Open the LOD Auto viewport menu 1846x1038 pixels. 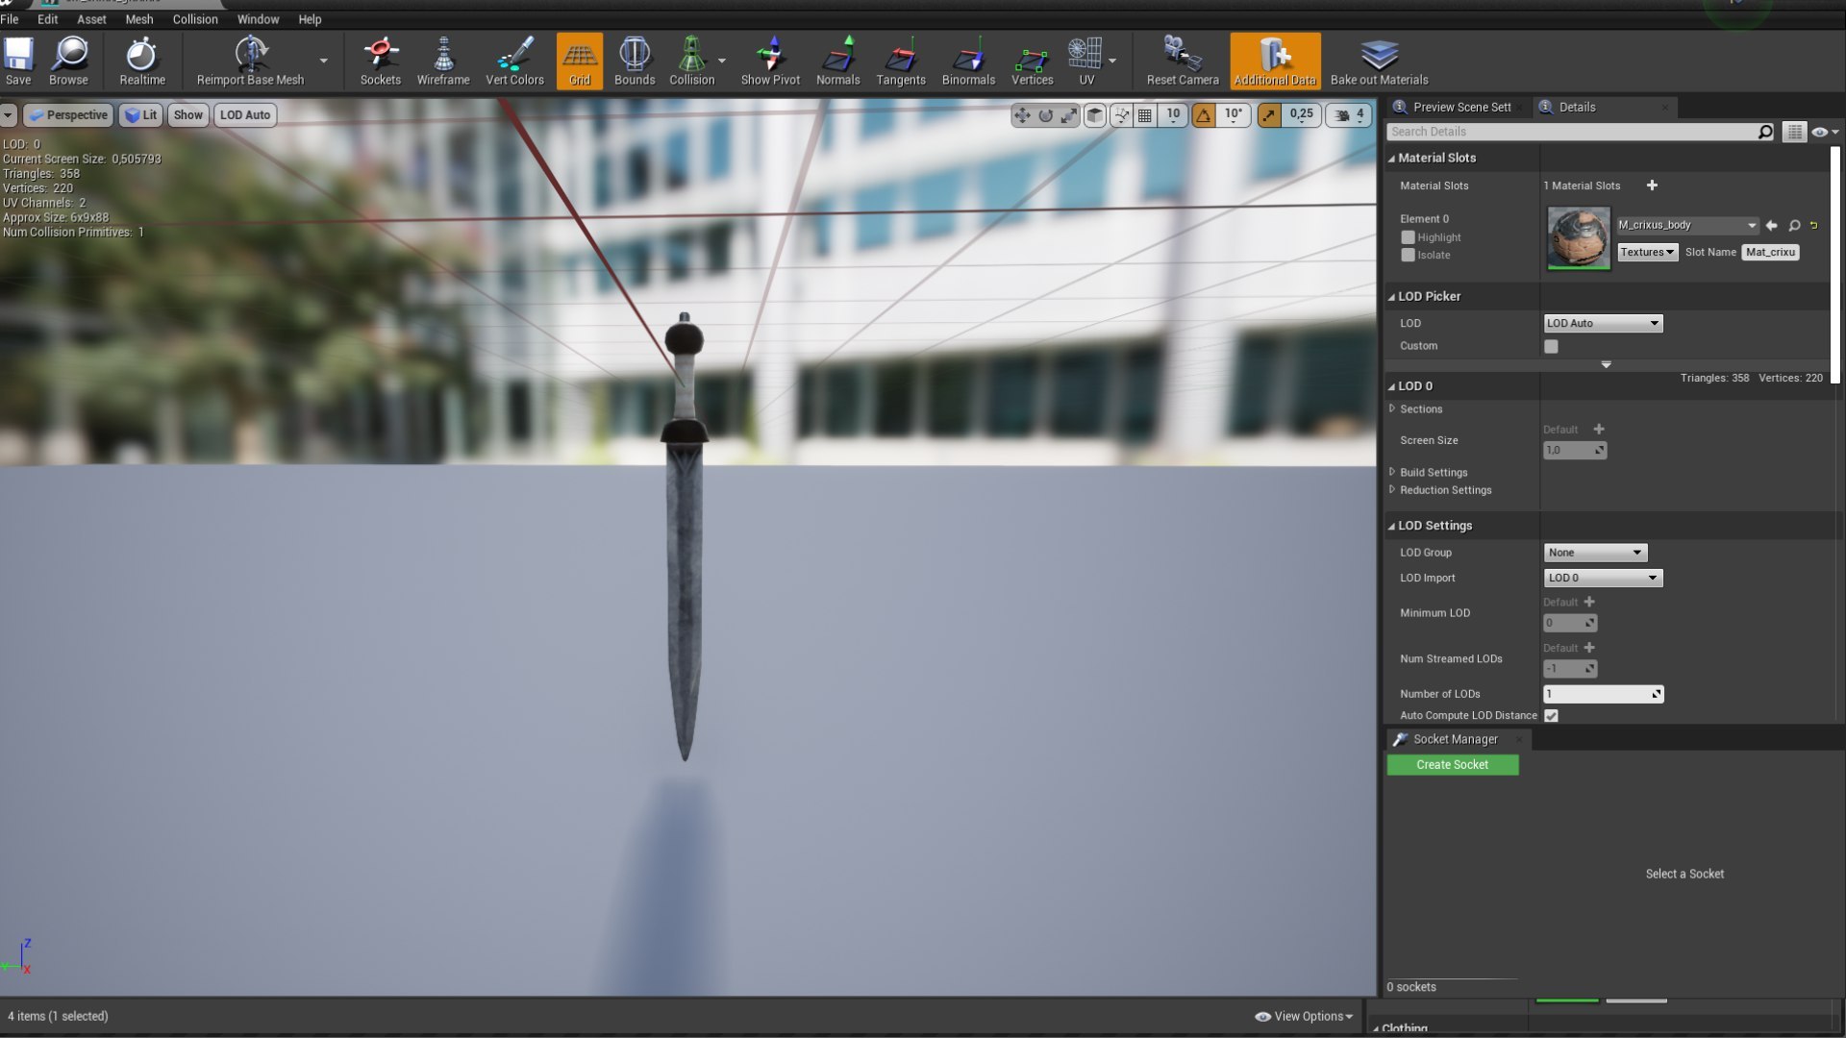pos(245,115)
